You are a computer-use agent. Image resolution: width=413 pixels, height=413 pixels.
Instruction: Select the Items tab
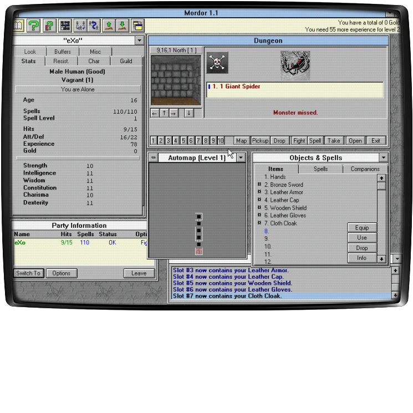coord(276,169)
